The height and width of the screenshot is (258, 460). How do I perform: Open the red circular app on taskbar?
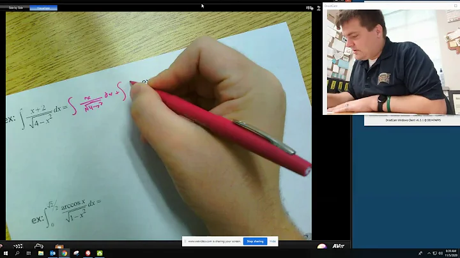pyautogui.click(x=88, y=254)
